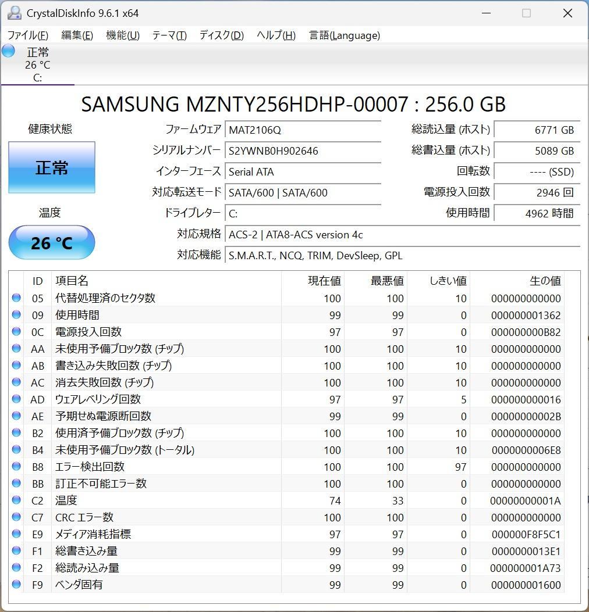Viewport: 589px width, 612px height.
Task: Click the status orb for row AB
Action: point(16,365)
